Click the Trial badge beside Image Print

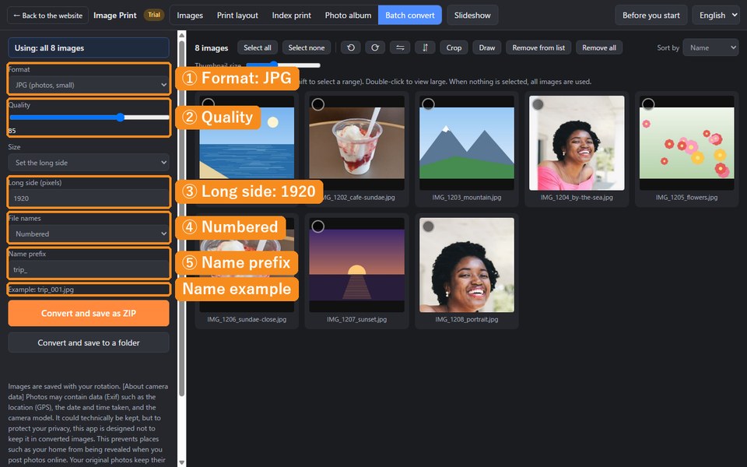154,15
